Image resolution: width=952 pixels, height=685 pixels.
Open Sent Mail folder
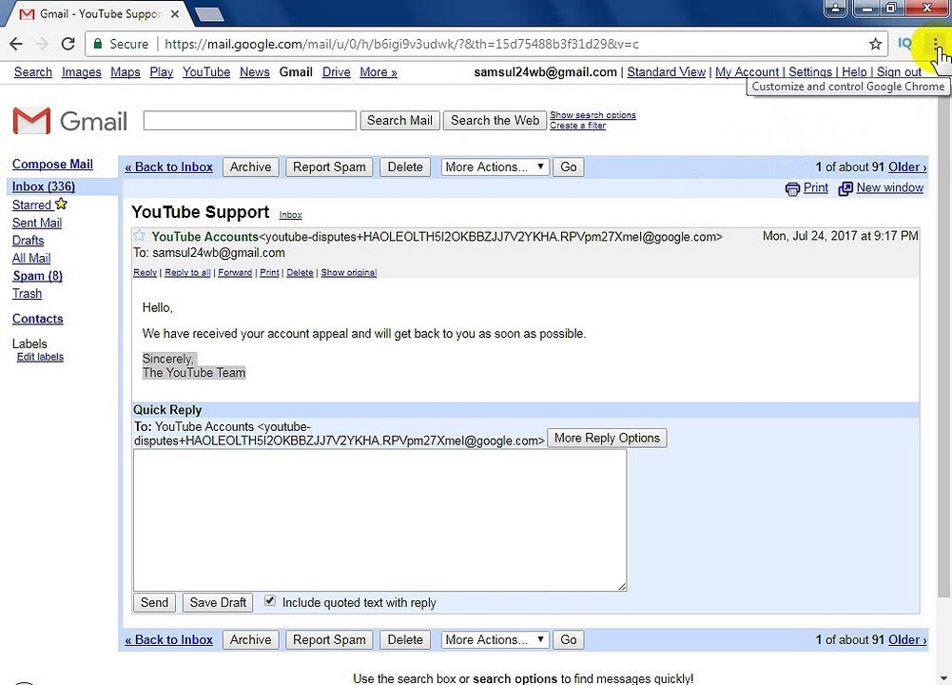(x=37, y=223)
